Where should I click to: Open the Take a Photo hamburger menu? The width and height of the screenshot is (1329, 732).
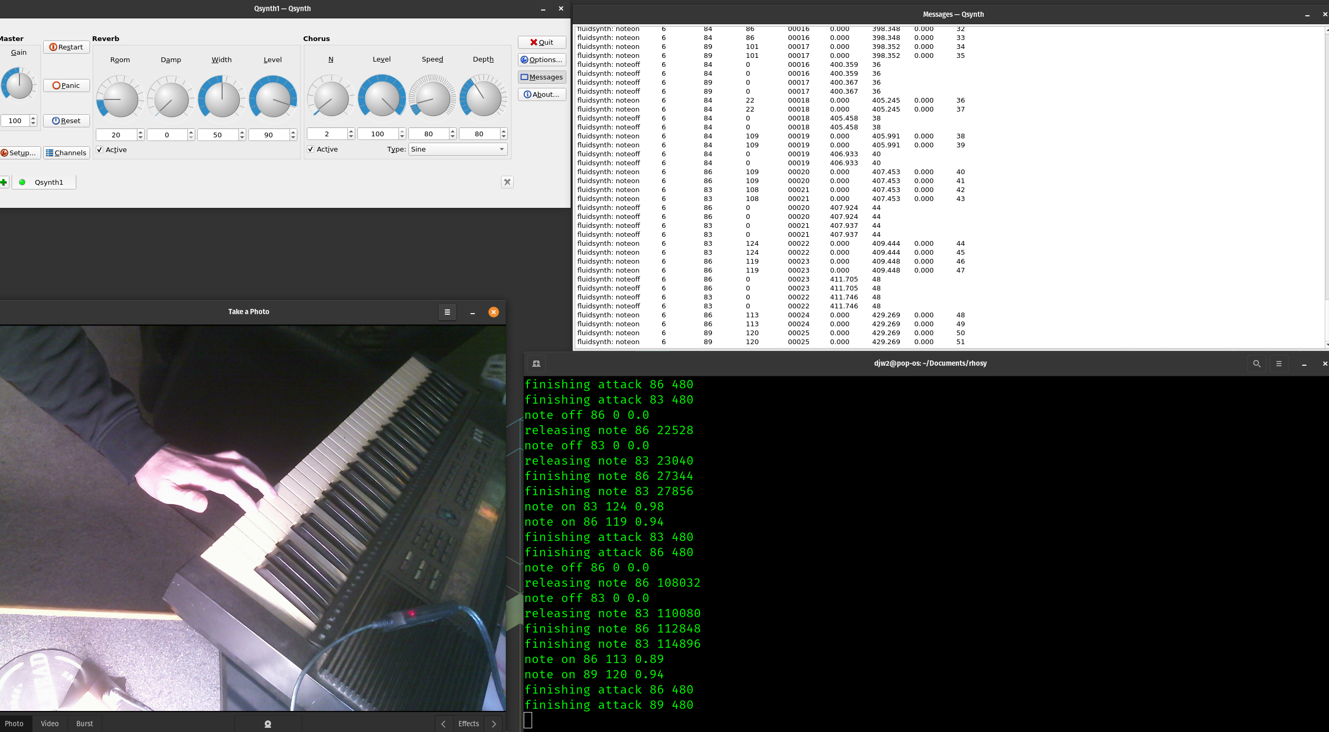point(447,312)
